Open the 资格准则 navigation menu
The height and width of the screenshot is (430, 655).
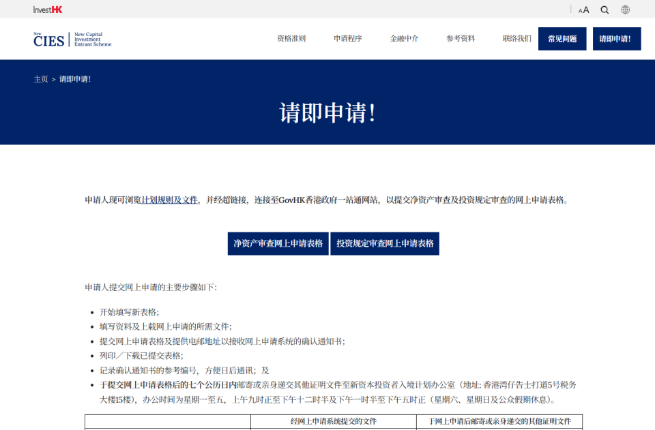[290, 39]
